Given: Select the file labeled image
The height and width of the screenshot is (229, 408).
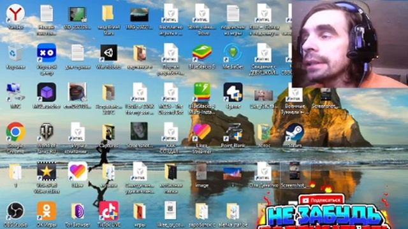Looking at the screenshot, I should point(201,171).
